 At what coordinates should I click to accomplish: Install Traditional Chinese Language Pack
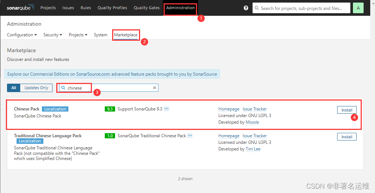click(347, 137)
